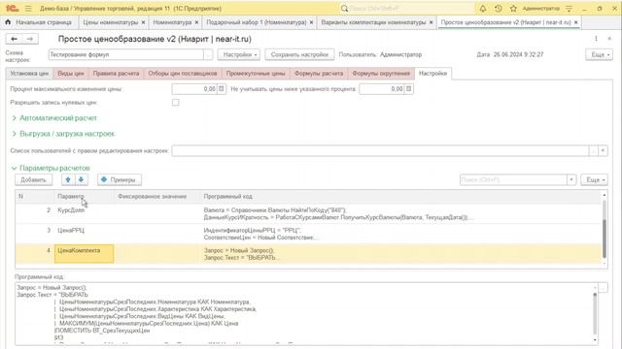Image resolution: width=622 pixels, height=349 pixels.
Task: Open the top Еще dropdown near date
Action: (599, 54)
